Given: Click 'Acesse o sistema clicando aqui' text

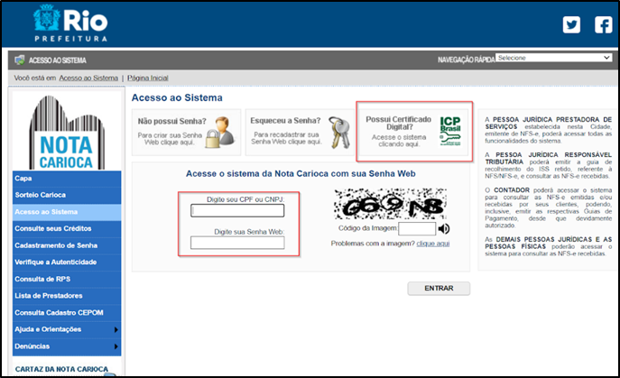Looking at the screenshot, I should point(399,141).
